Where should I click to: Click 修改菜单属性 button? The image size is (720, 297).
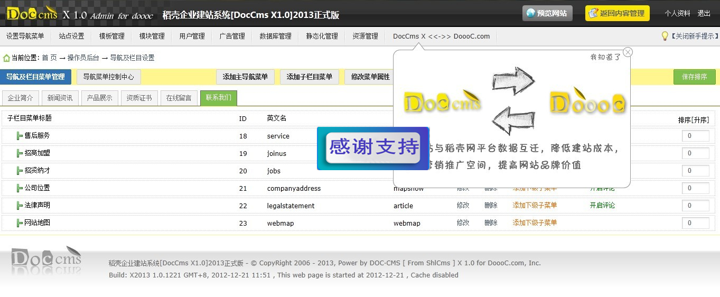click(x=370, y=77)
